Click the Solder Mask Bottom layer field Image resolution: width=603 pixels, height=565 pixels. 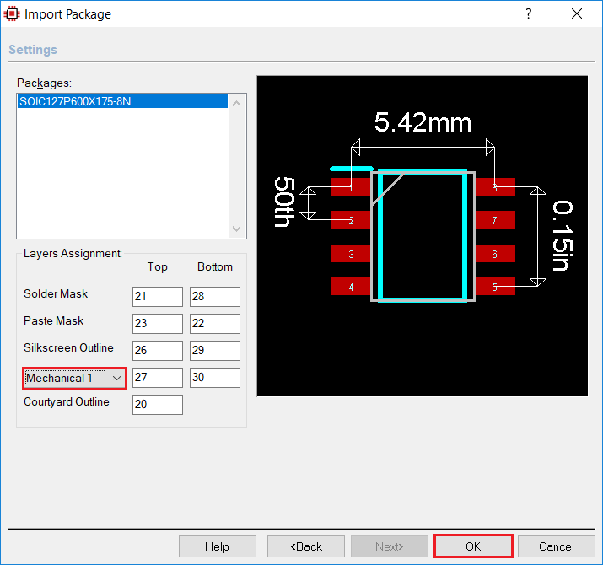tap(215, 297)
